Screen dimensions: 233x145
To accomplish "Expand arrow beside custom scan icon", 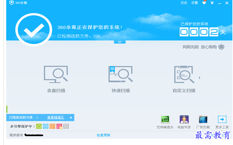I will (200, 78).
